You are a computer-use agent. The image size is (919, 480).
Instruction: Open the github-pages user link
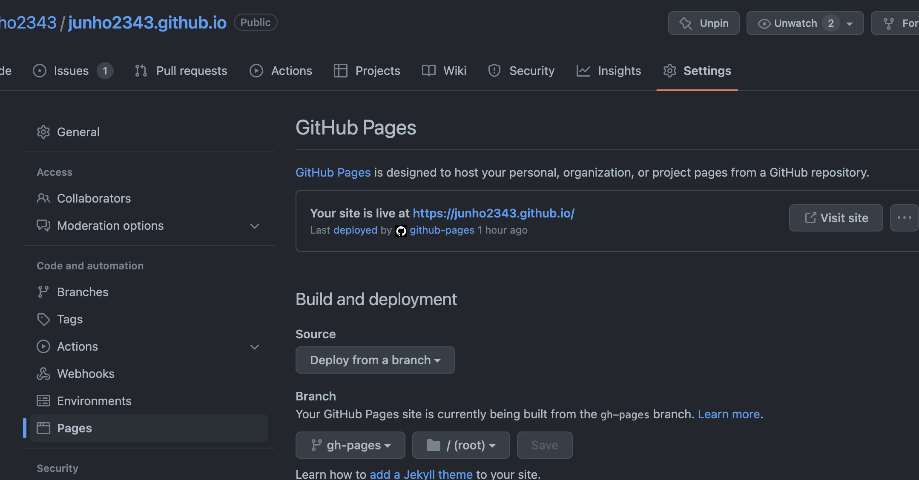tap(442, 230)
